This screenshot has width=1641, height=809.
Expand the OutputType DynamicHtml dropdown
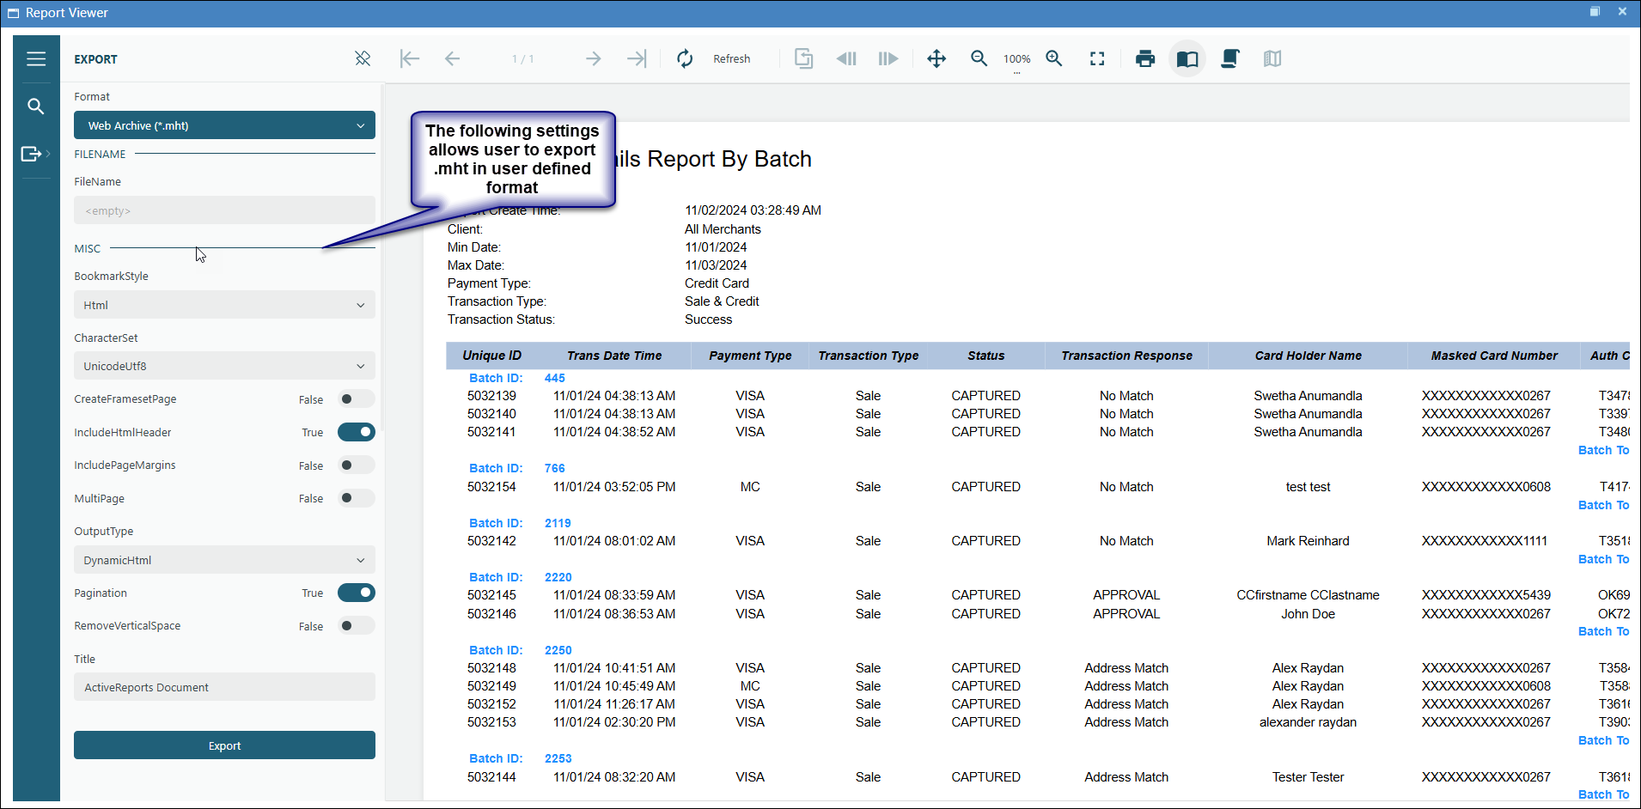[224, 560]
